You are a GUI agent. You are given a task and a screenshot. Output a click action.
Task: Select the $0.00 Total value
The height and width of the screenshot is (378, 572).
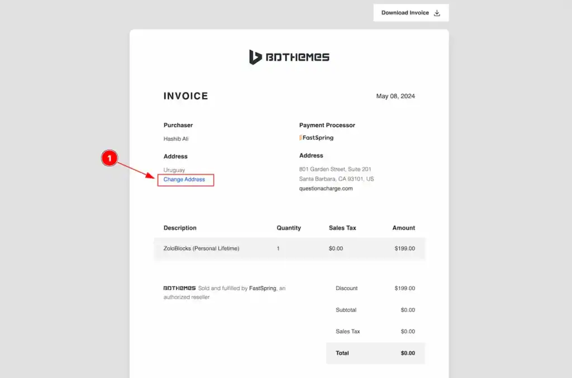[x=408, y=353]
